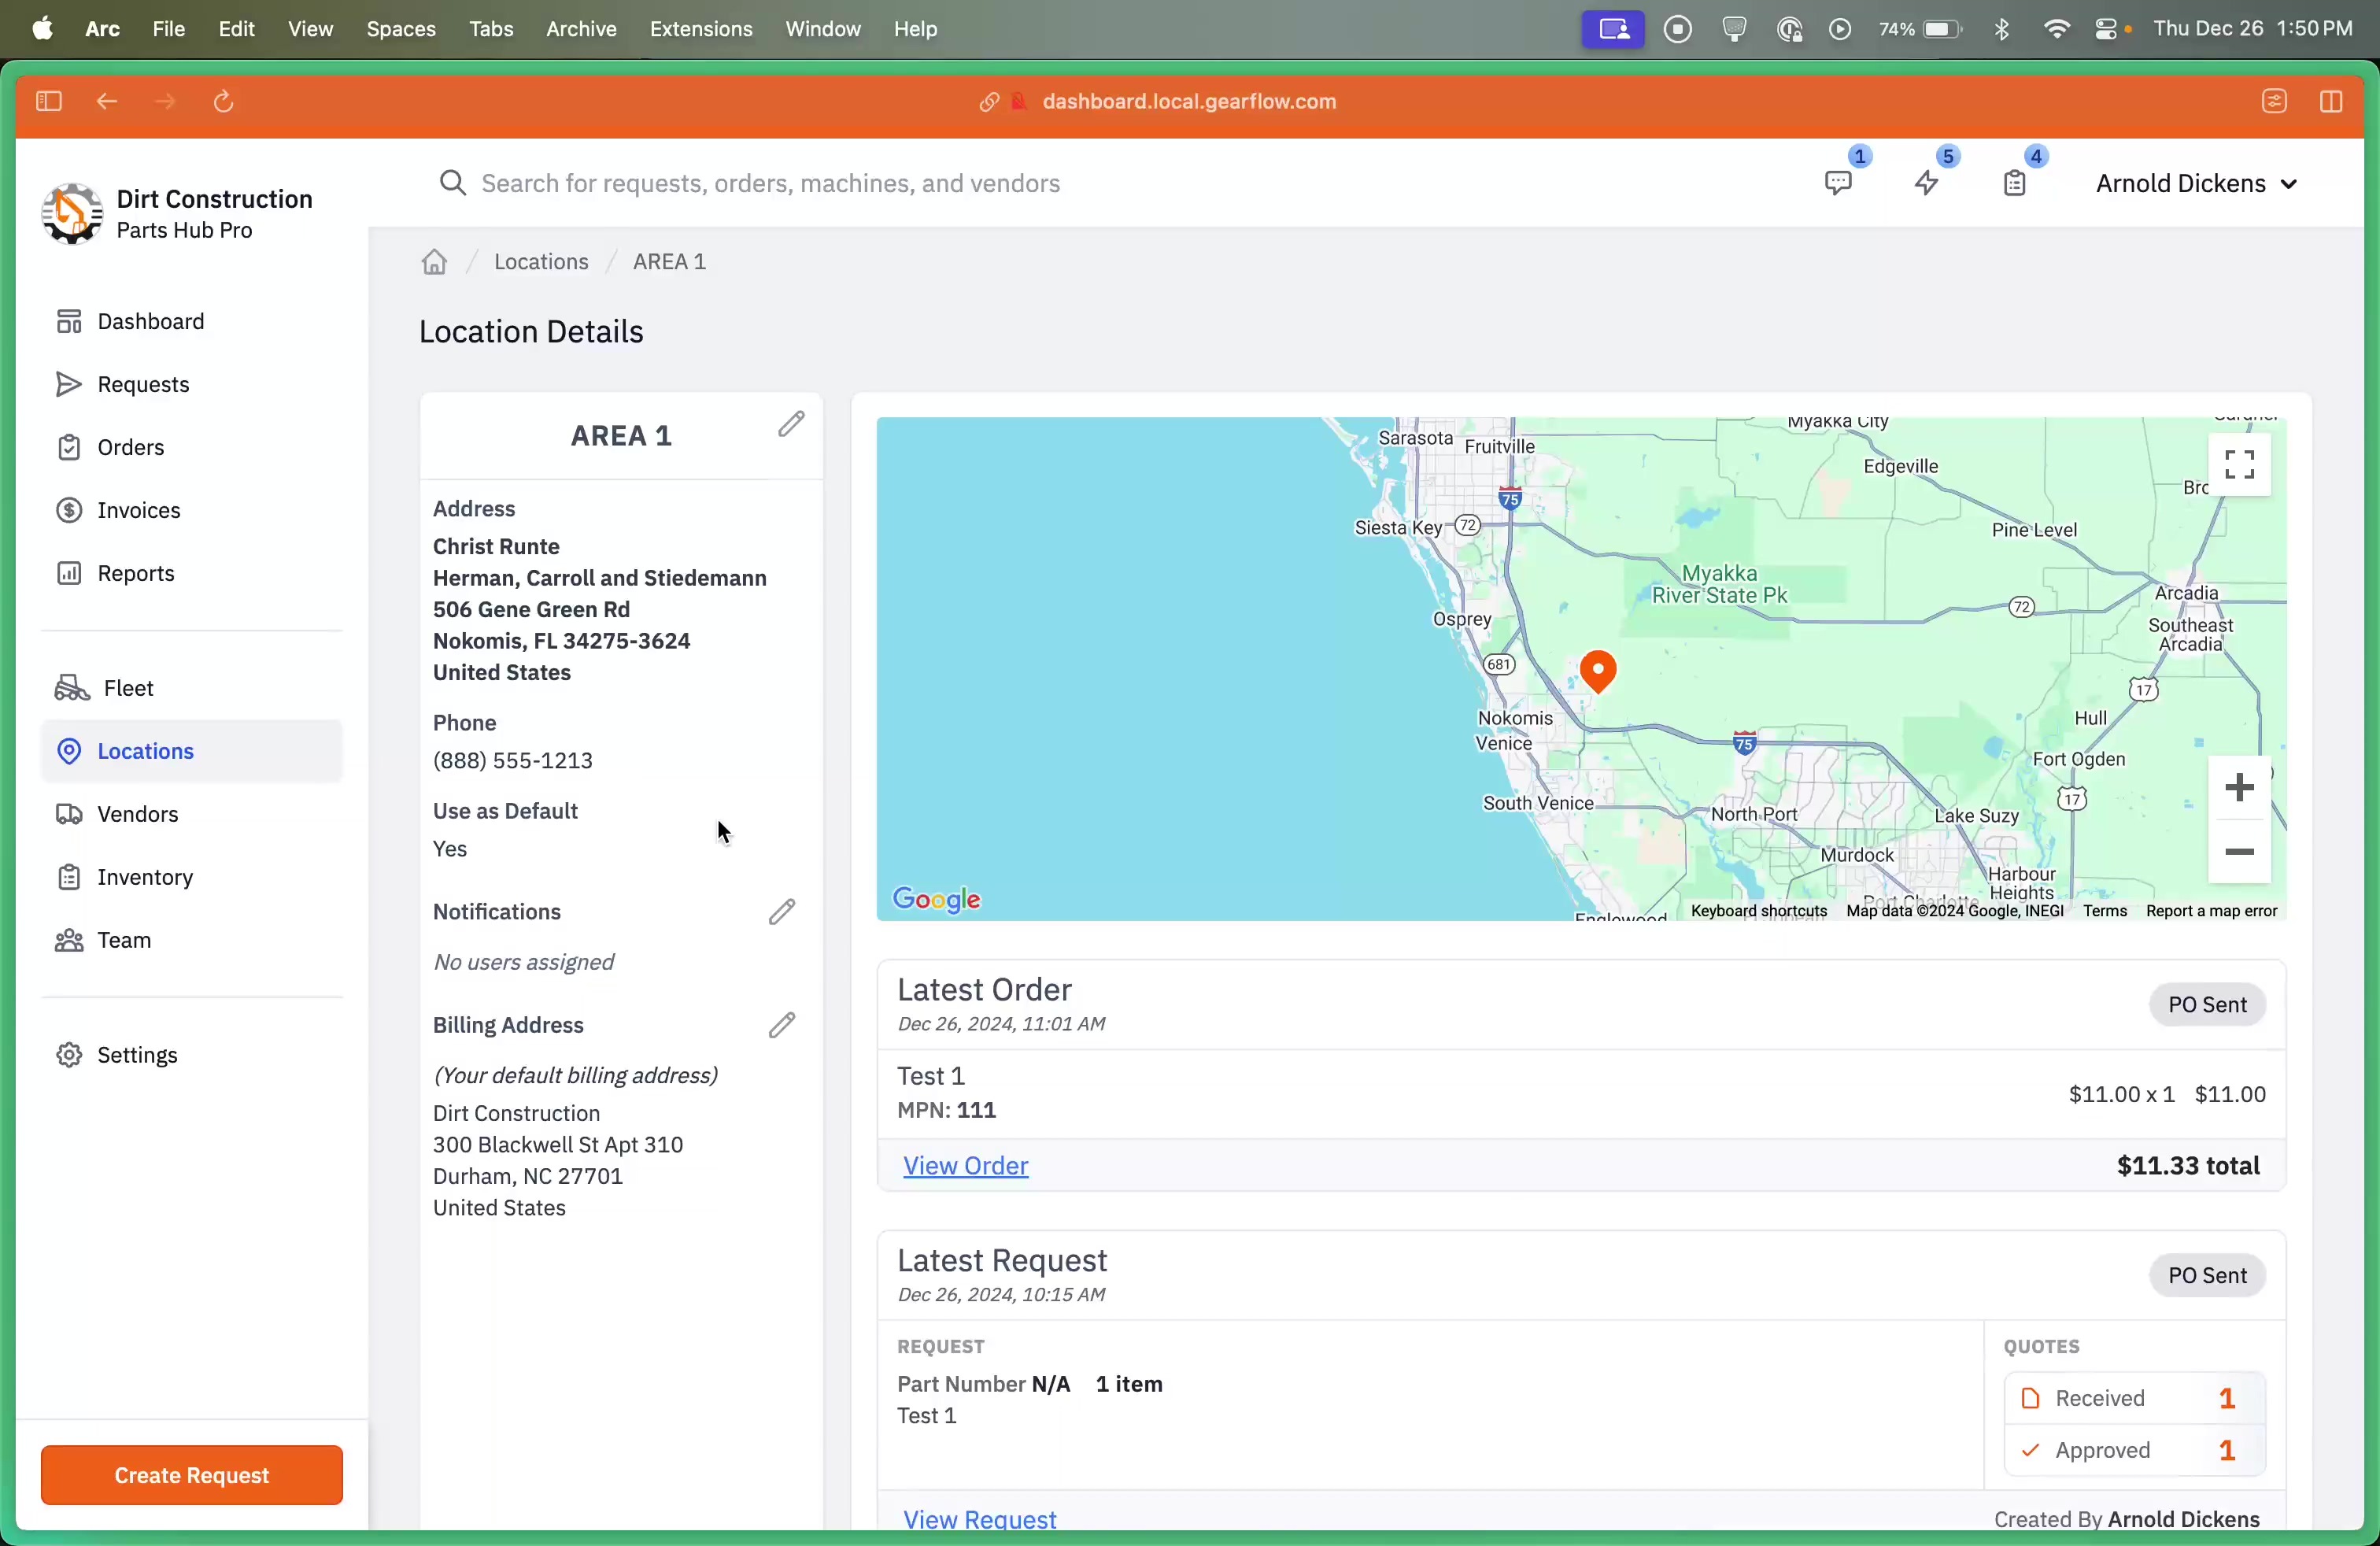Image resolution: width=2380 pixels, height=1546 pixels.
Task: Open chat messages with 1 notification
Action: 1838,184
